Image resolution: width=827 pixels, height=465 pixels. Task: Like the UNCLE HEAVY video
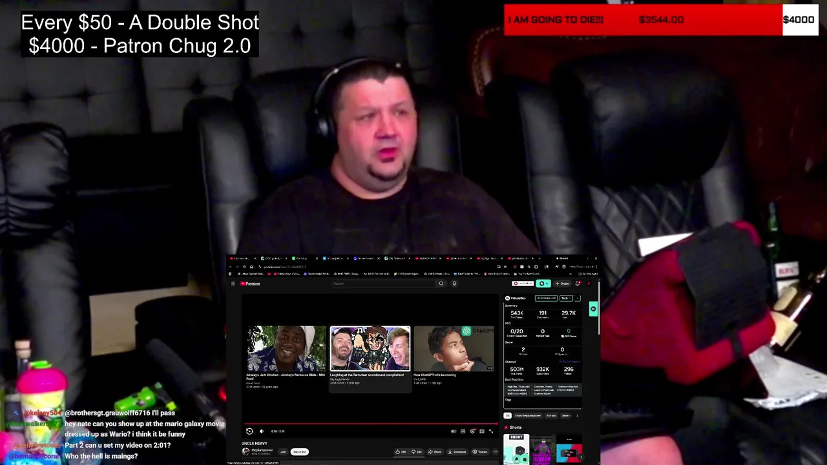click(401, 451)
